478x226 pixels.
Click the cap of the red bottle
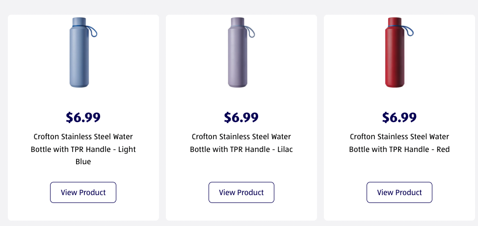396,22
